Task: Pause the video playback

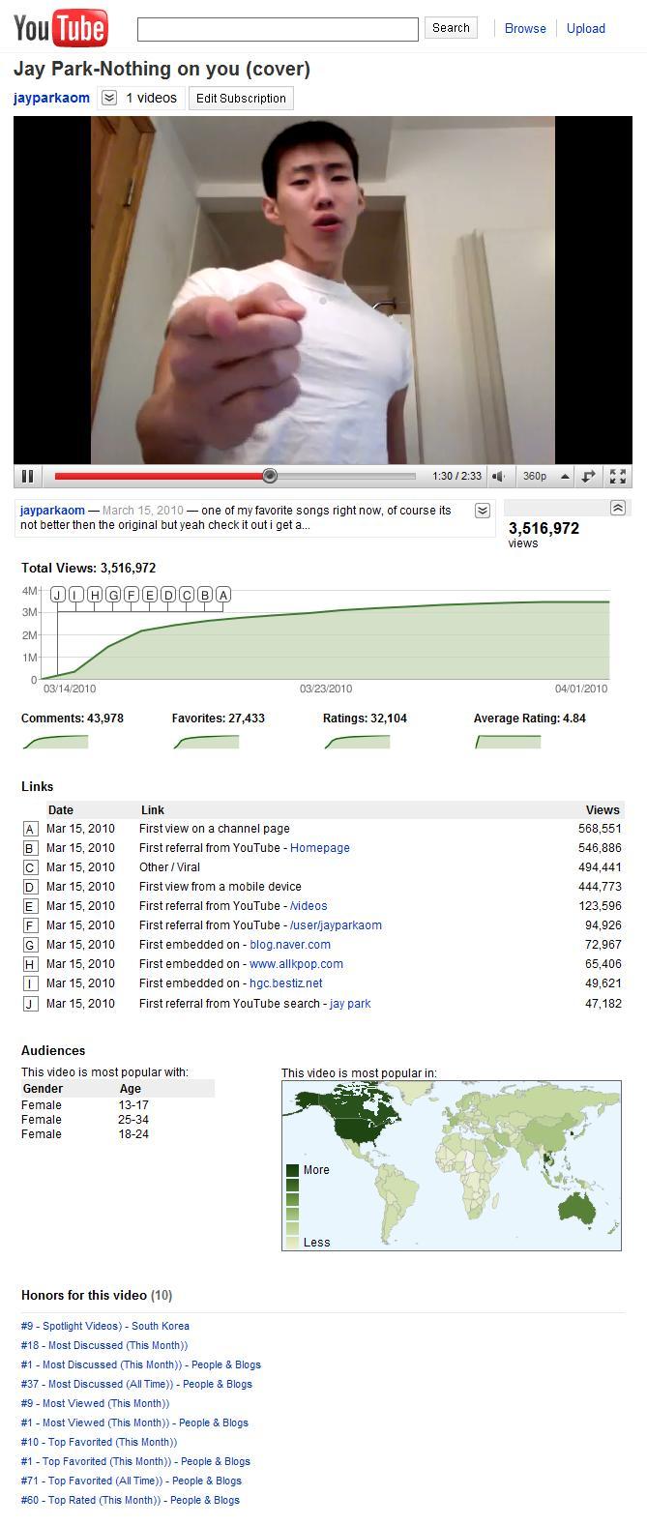Action: click(x=28, y=476)
